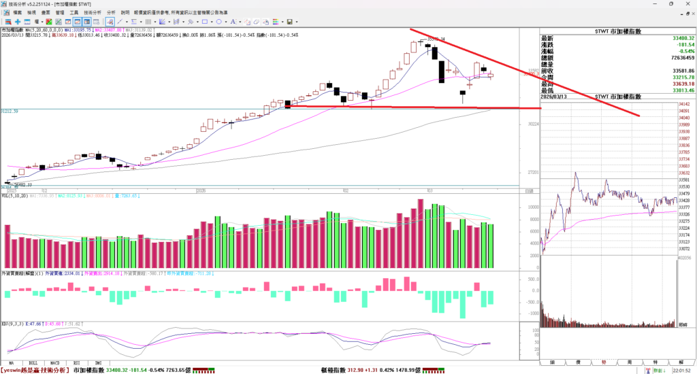Toggle the BOLL indicator tab

click(x=33, y=363)
